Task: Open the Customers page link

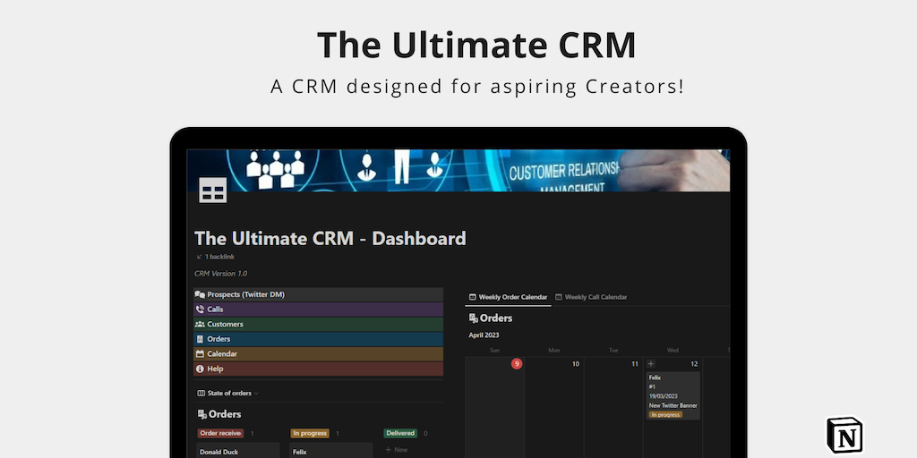Action: click(318, 324)
